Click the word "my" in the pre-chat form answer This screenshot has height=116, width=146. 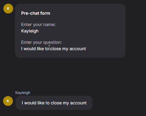point(65,49)
